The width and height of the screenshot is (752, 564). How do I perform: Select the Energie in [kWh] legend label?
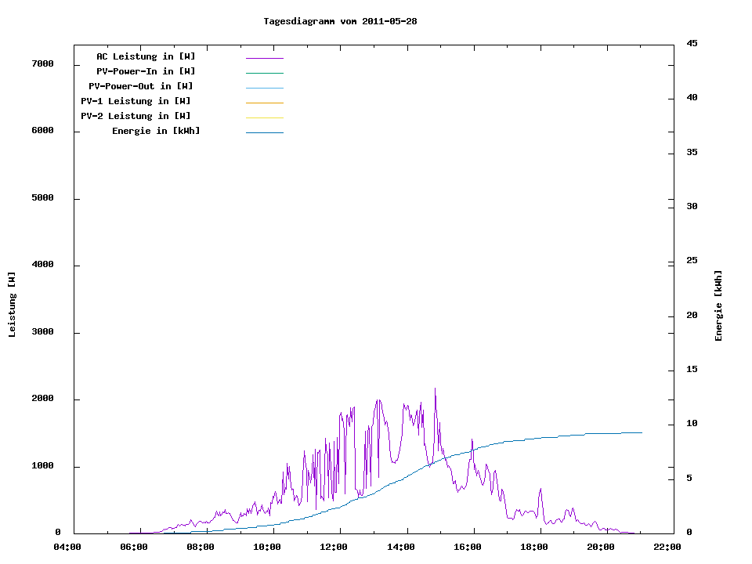(156, 131)
